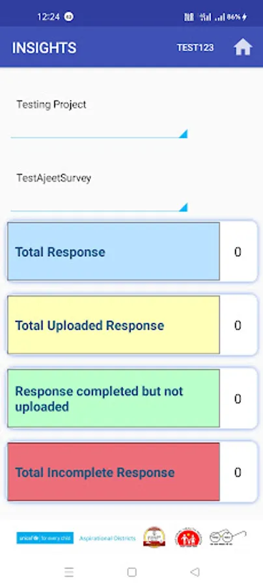Tap the Android recent apps menu button
Image resolution: width=263 pixels, height=588 pixels.
tap(69, 572)
